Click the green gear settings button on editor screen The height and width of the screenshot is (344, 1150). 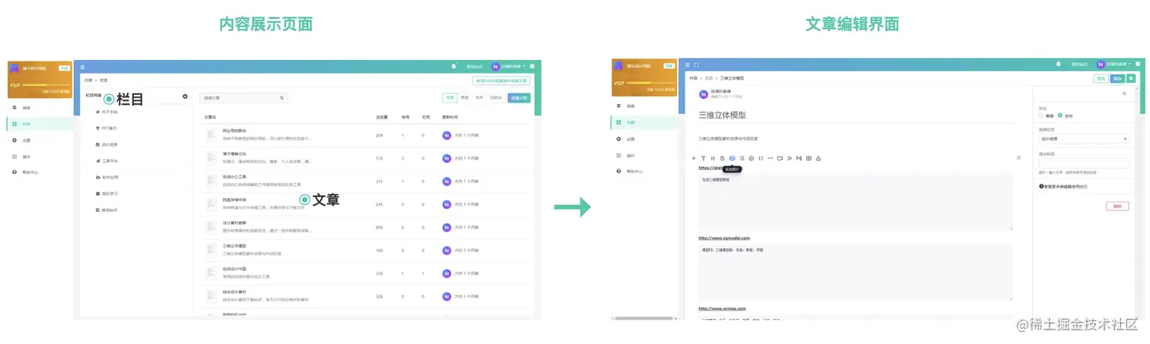[x=1131, y=78]
